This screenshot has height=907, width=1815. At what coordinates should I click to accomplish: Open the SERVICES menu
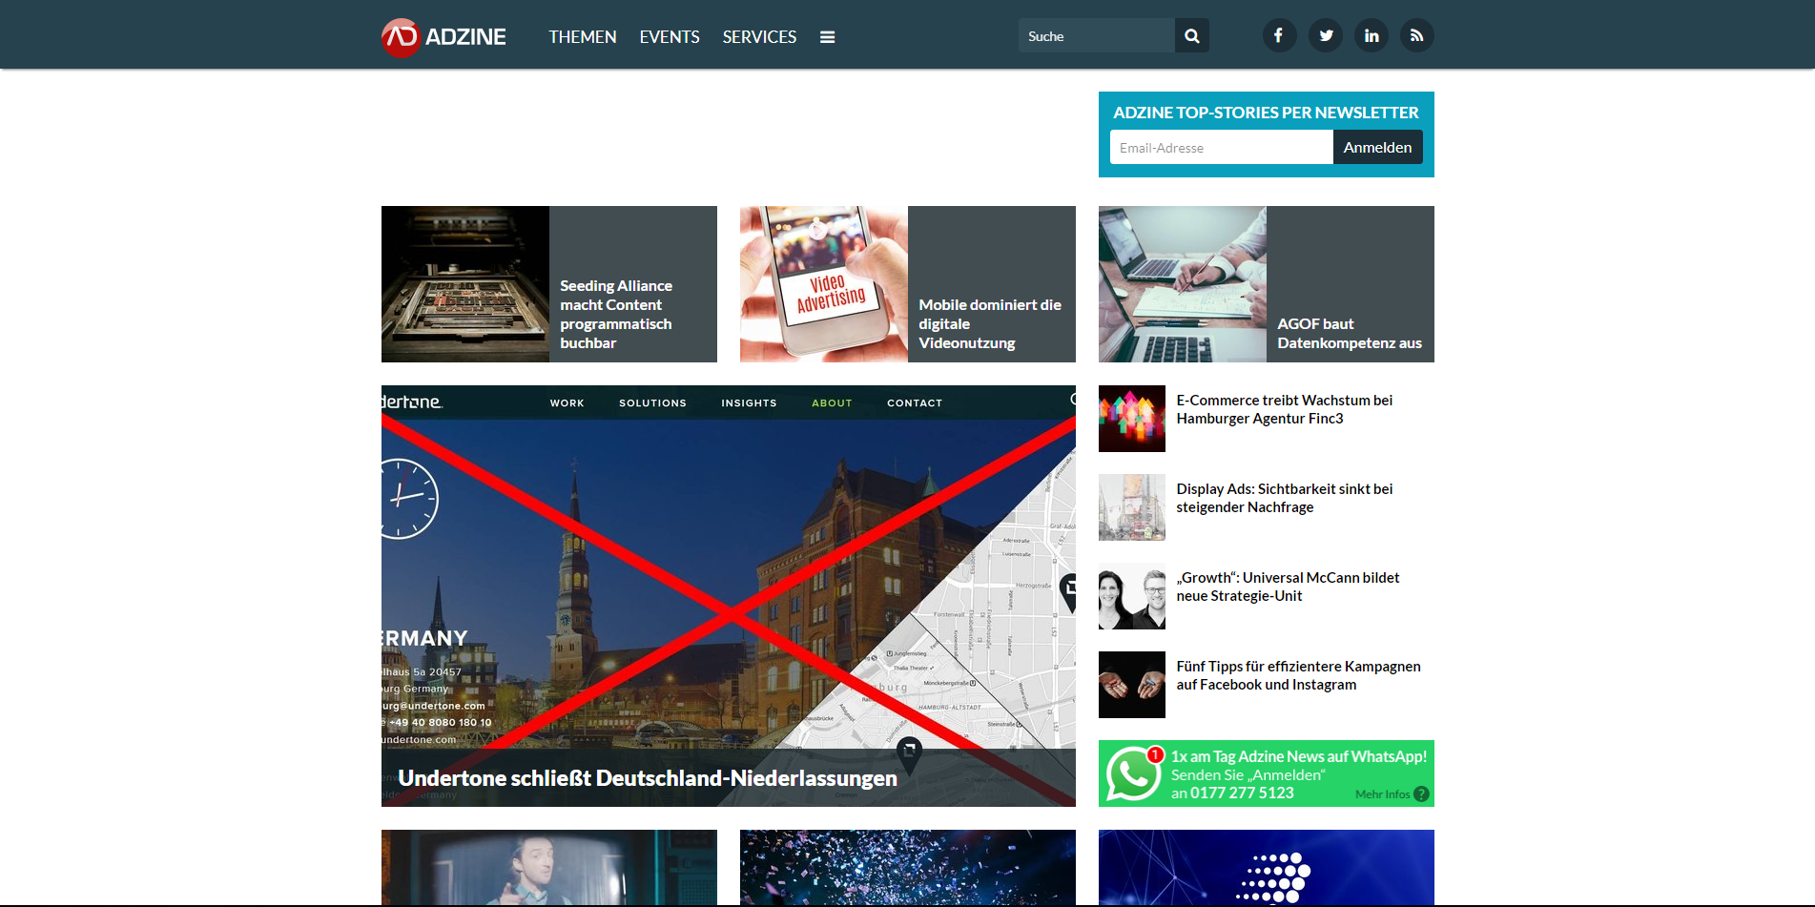point(759,37)
